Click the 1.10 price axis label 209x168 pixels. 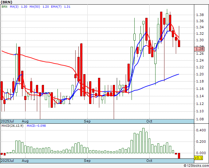pyautogui.click(x=200, y=111)
